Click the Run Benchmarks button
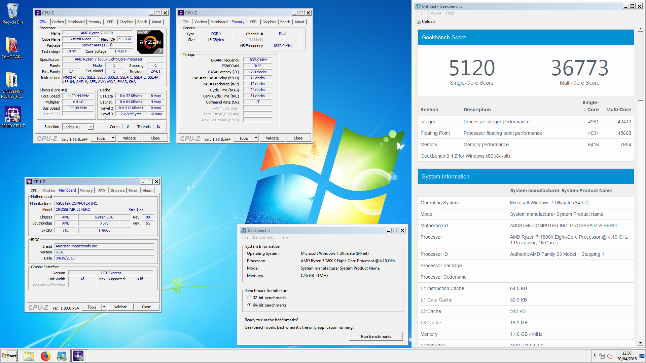 376,336
